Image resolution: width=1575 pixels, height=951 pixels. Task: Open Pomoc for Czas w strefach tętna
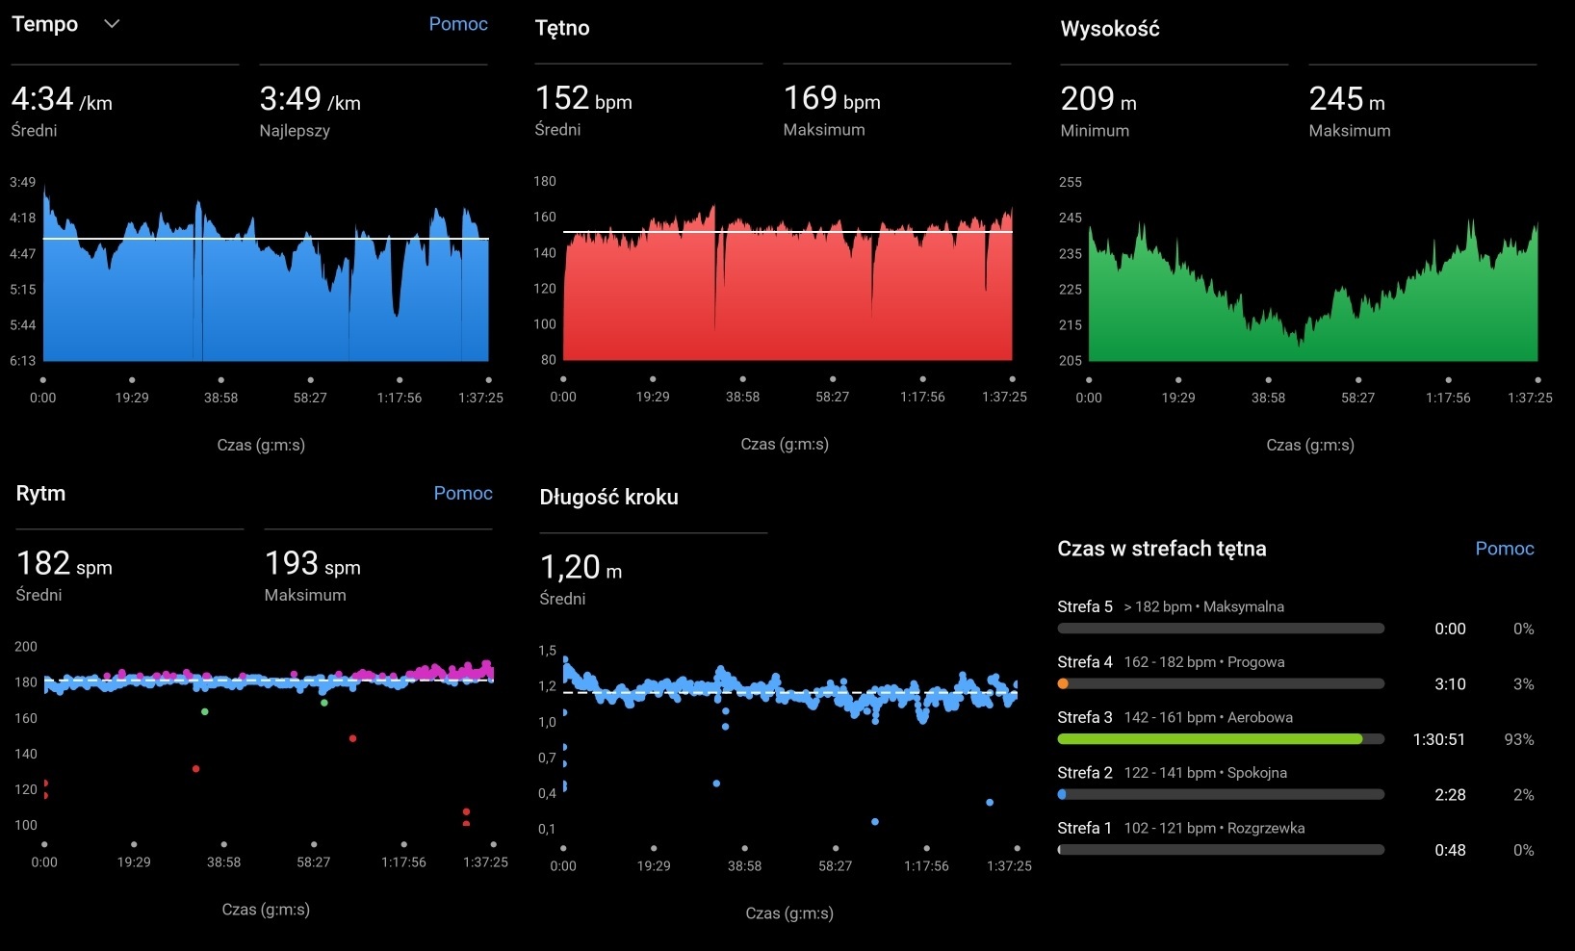point(1505,549)
